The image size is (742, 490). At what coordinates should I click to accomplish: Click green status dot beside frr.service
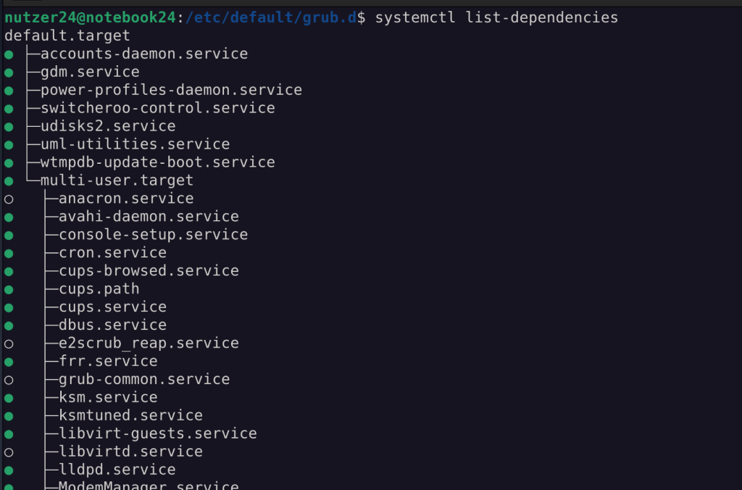tap(9, 362)
